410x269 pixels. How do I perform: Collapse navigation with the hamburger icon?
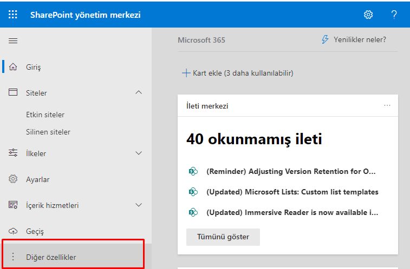[13, 41]
